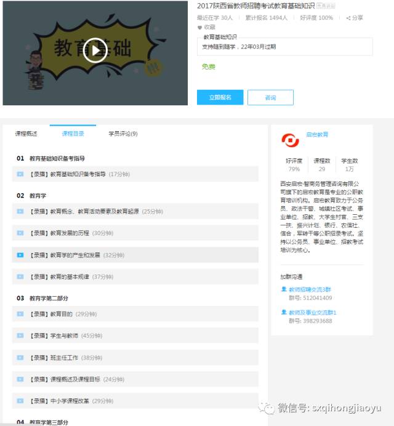Click the 分享 share icon
The image size is (394, 426).
click(348, 18)
